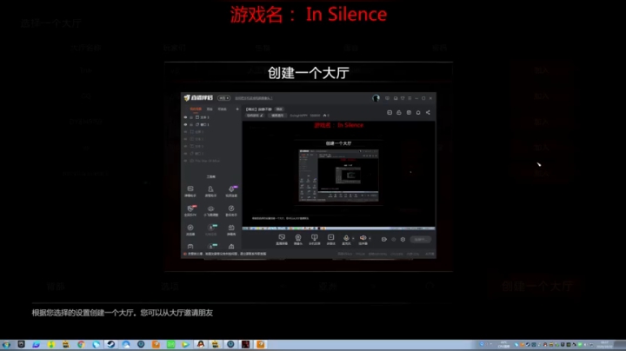626x351 pixels.
Task: Toggle visibility eye of source '文本 1'
Action: pyautogui.click(x=185, y=117)
